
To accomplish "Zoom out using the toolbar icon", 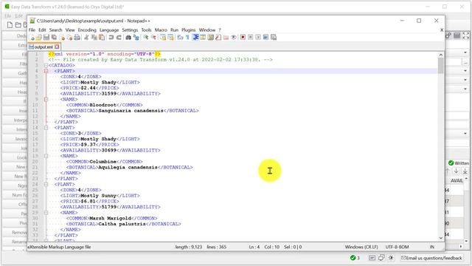I will point(154,37).
